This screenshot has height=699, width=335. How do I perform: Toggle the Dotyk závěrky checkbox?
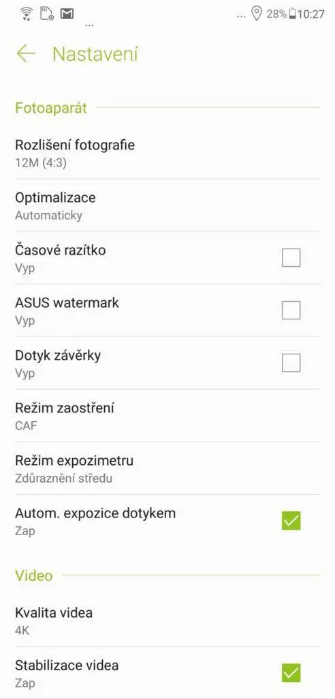pos(291,363)
